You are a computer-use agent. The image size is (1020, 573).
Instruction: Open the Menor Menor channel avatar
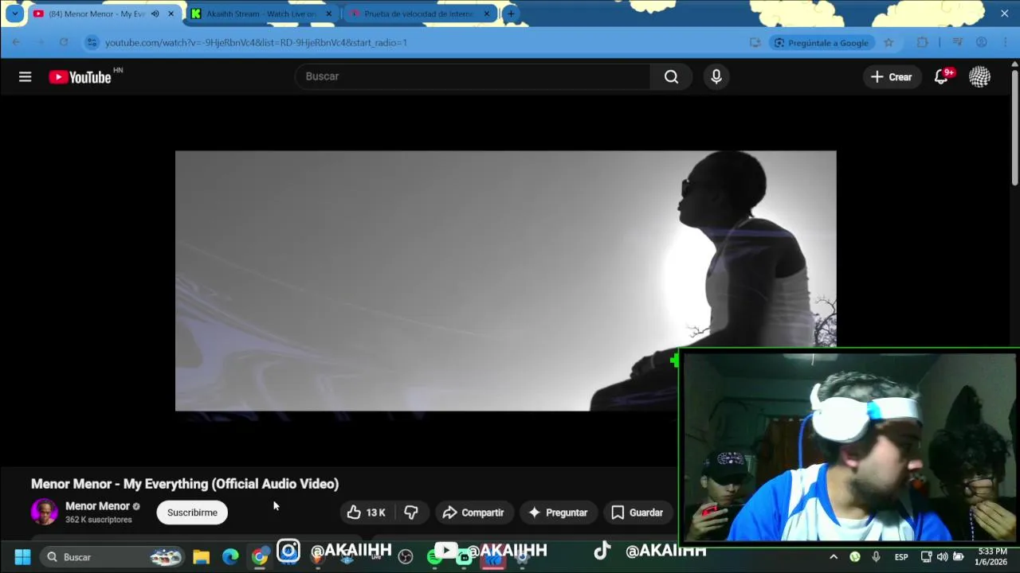coord(45,512)
